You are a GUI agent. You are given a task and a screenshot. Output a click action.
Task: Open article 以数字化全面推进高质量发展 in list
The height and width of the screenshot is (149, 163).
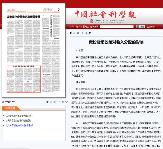click(18, 115)
